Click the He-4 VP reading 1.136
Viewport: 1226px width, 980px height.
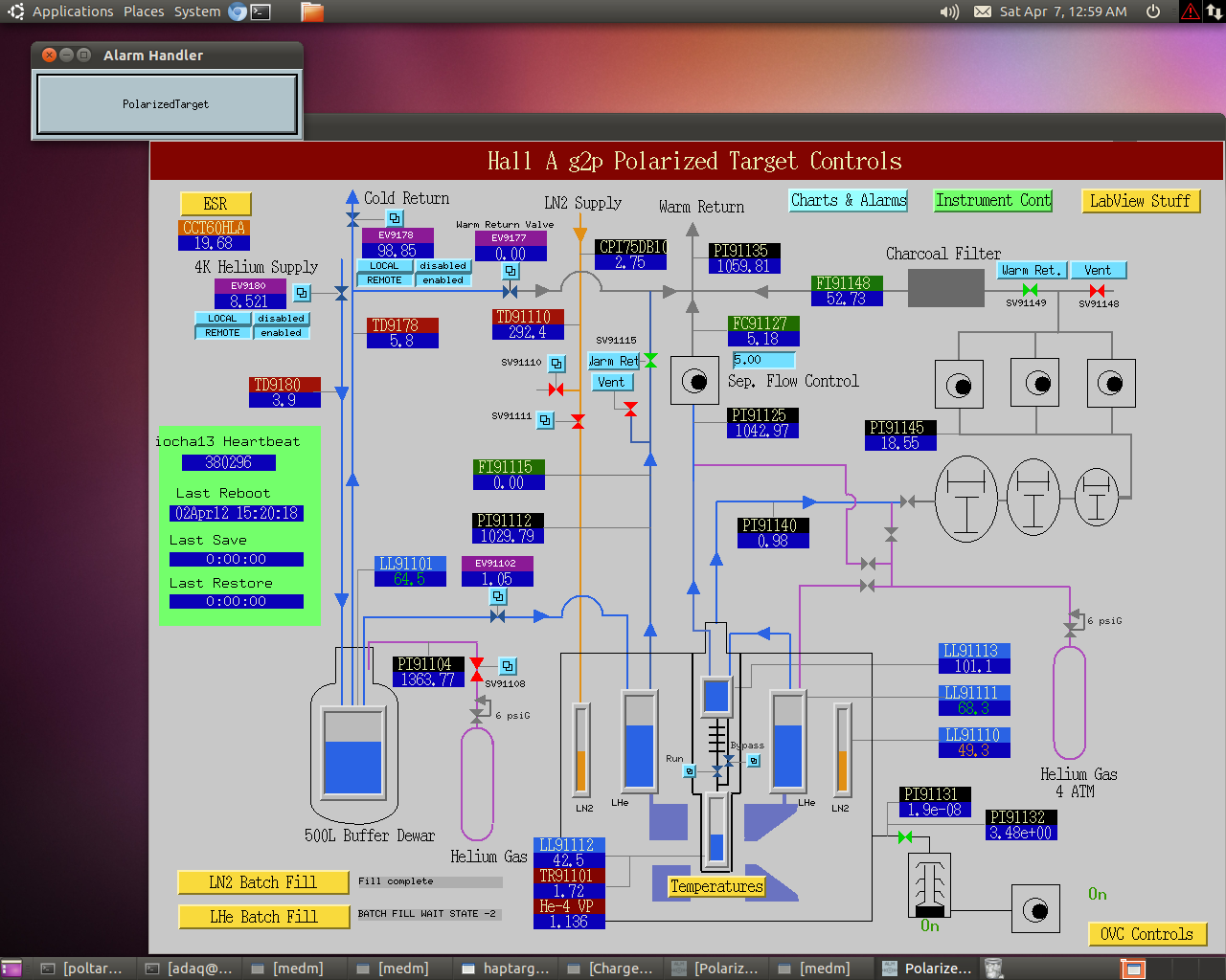570,922
